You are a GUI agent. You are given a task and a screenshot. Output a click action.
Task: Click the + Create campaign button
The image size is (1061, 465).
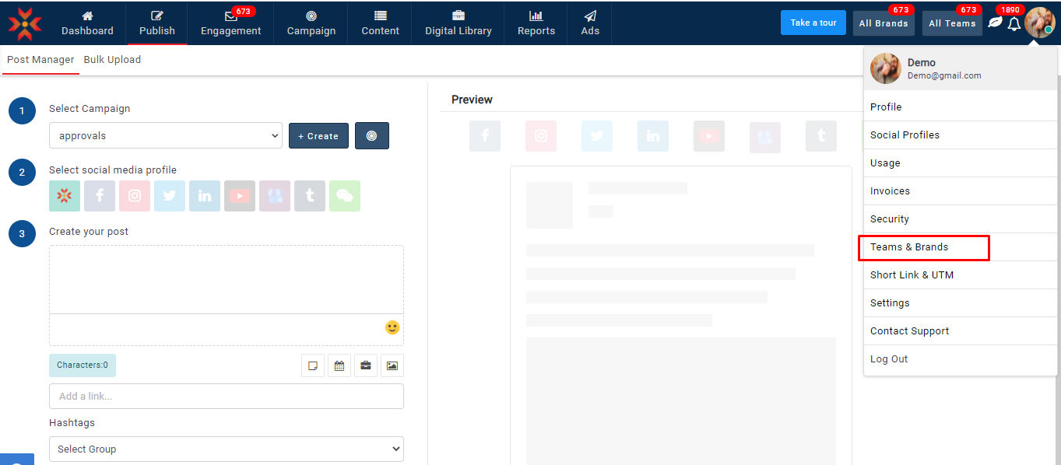point(318,135)
